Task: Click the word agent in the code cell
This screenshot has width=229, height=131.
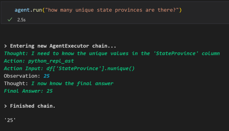Action: tap(22, 10)
